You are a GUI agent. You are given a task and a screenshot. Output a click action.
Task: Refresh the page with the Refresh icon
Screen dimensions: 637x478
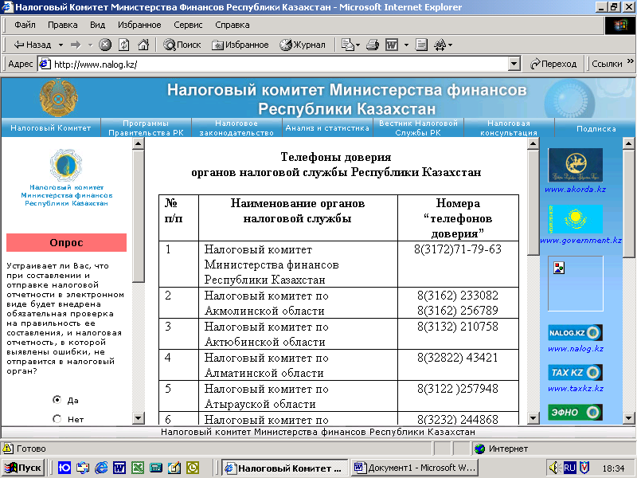[124, 45]
